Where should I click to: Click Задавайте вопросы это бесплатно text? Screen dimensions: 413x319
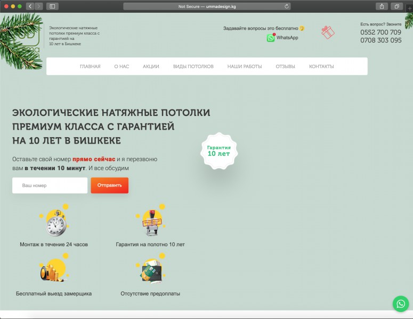pos(261,28)
